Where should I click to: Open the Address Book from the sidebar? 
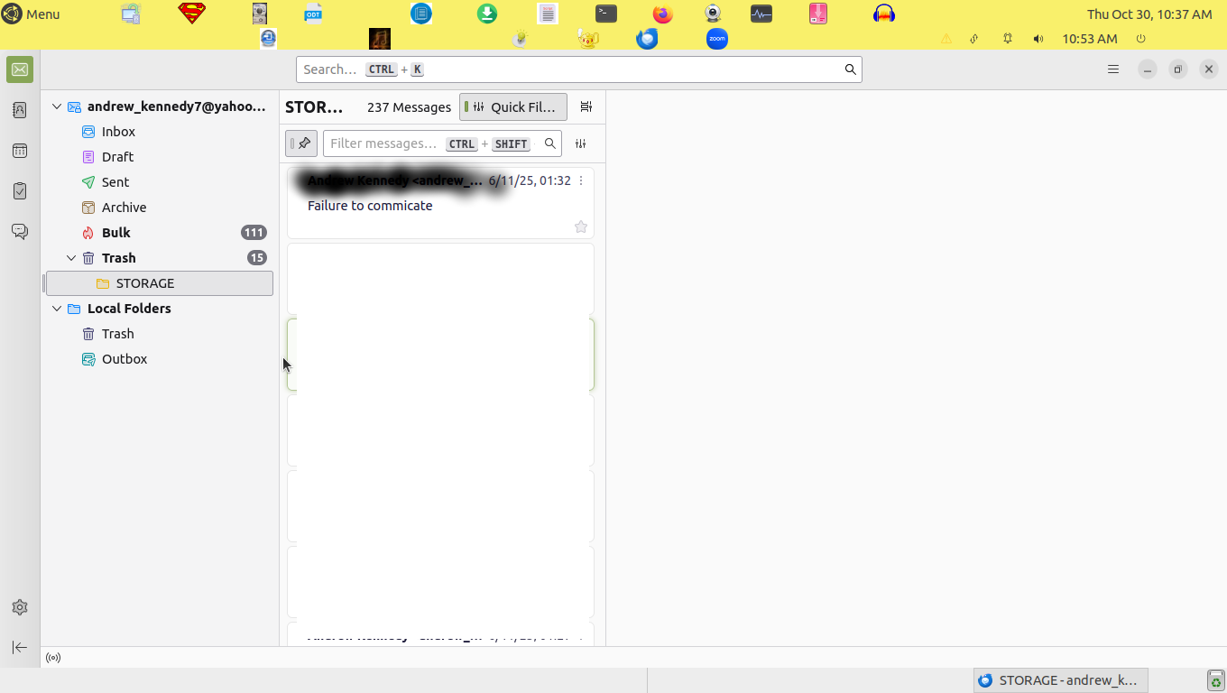click(20, 110)
